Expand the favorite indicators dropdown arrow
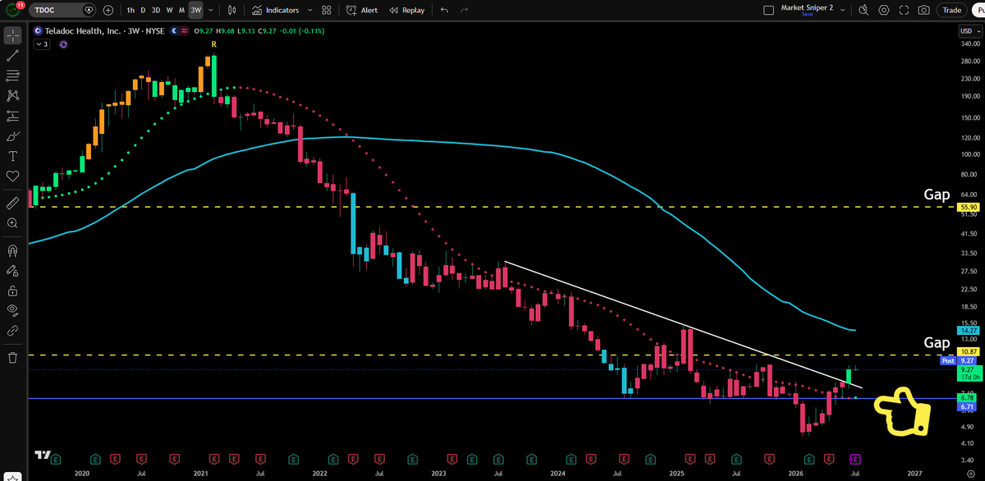The height and width of the screenshot is (481, 985). (x=309, y=10)
